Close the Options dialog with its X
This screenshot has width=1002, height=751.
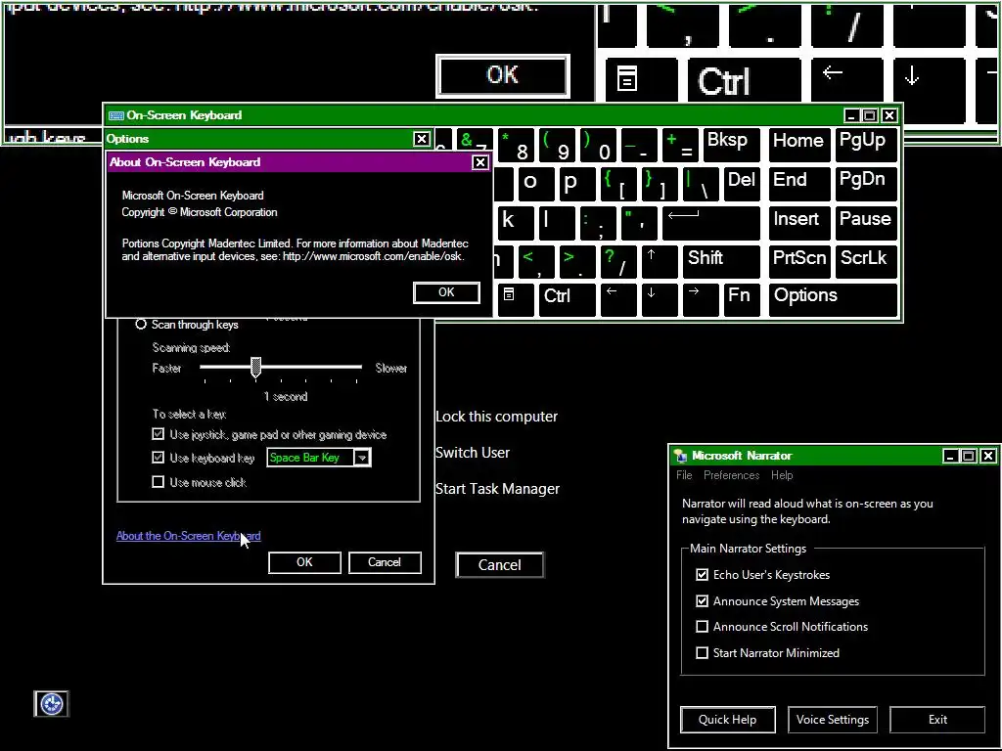(x=421, y=139)
